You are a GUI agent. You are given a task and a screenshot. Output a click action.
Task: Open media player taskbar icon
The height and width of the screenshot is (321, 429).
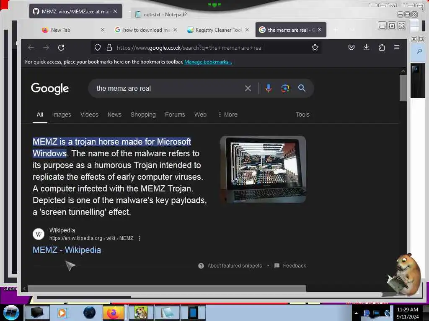pyautogui.click(x=62, y=313)
